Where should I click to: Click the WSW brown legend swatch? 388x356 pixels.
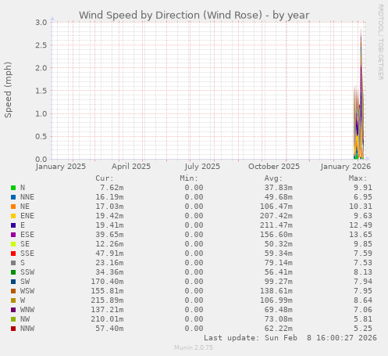tap(13, 291)
